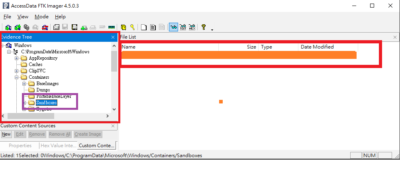400x183 pixels.
Task: Toggle automatic file view glasses icon
Action: [173, 27]
